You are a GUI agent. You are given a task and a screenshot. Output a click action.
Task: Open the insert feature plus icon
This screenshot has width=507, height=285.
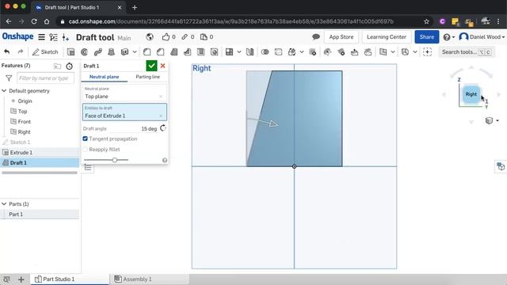[66, 37]
